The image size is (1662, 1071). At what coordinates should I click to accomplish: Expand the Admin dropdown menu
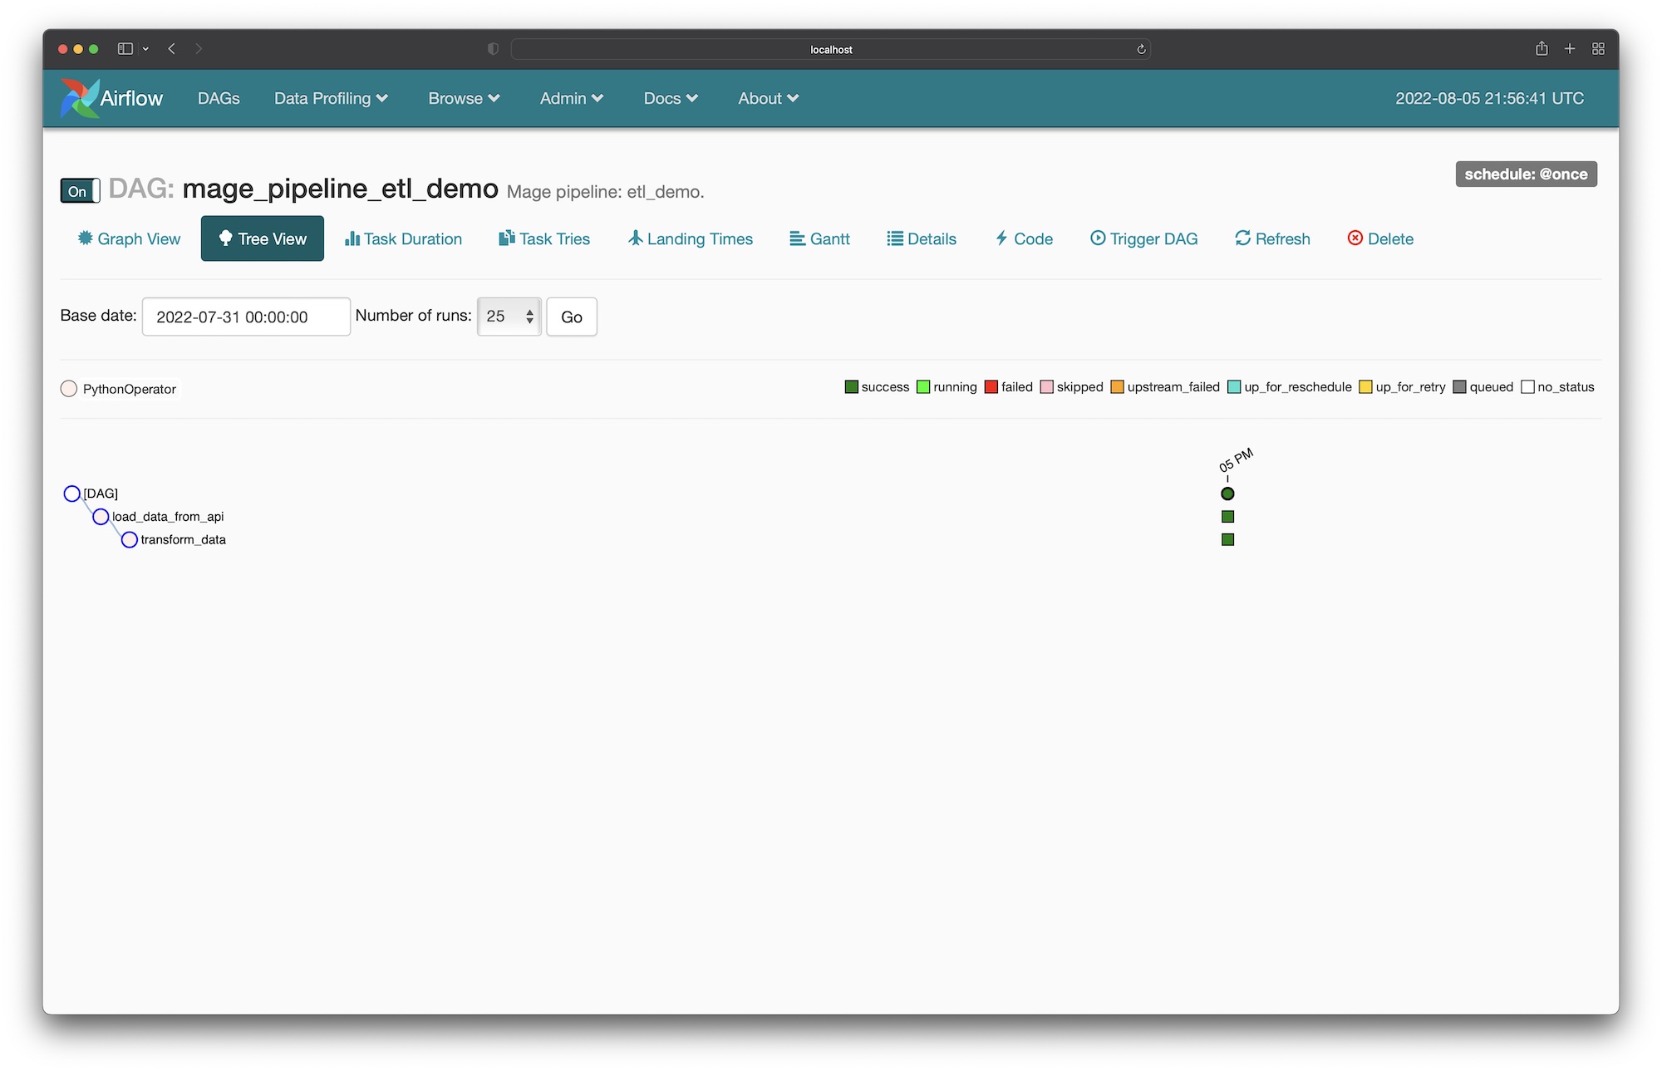click(572, 98)
